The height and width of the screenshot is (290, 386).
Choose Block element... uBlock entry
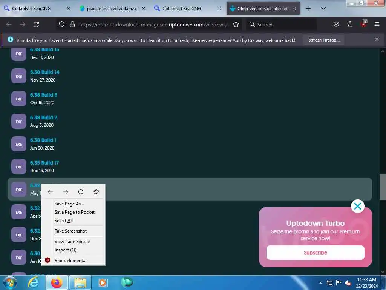74,261
